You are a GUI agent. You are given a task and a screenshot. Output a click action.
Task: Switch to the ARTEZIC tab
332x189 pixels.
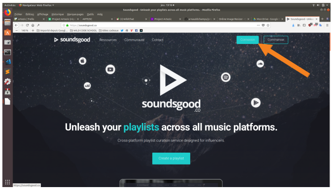coord(97,19)
